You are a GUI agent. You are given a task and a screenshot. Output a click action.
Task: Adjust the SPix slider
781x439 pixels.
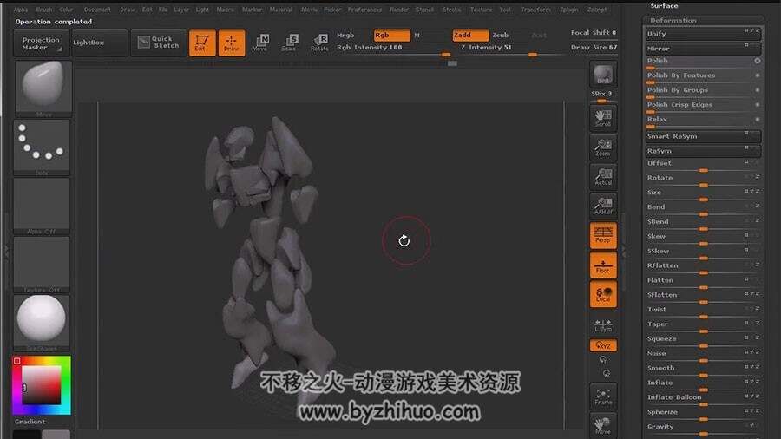click(601, 96)
